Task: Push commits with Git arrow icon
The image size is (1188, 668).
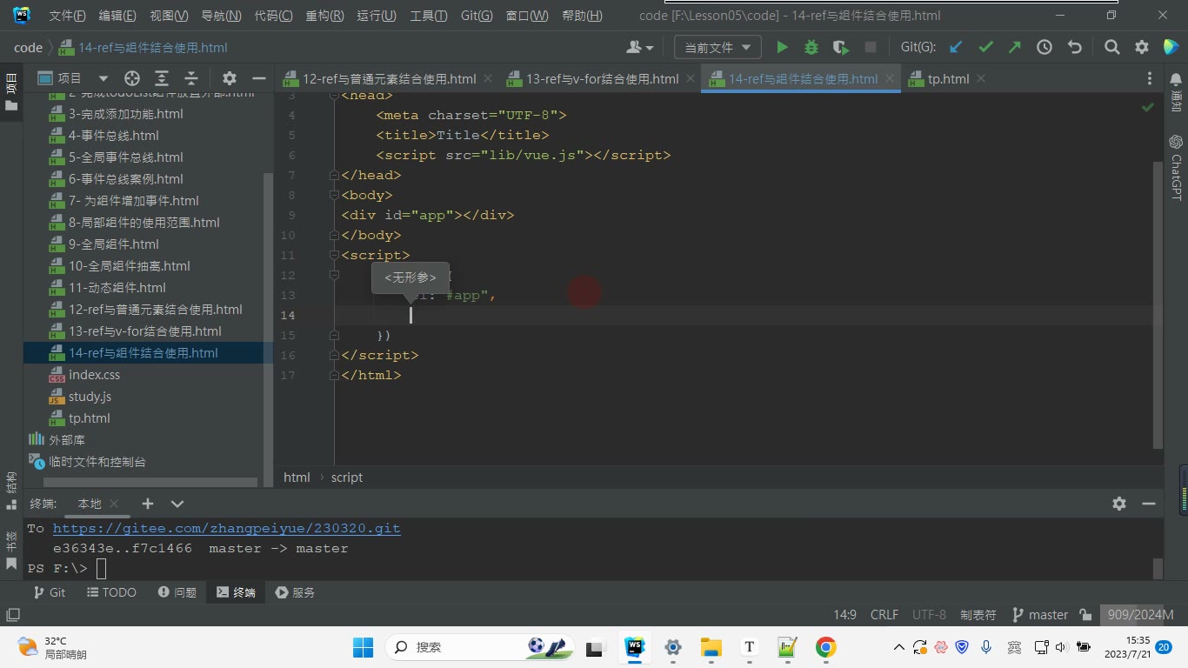Action: point(1015,47)
